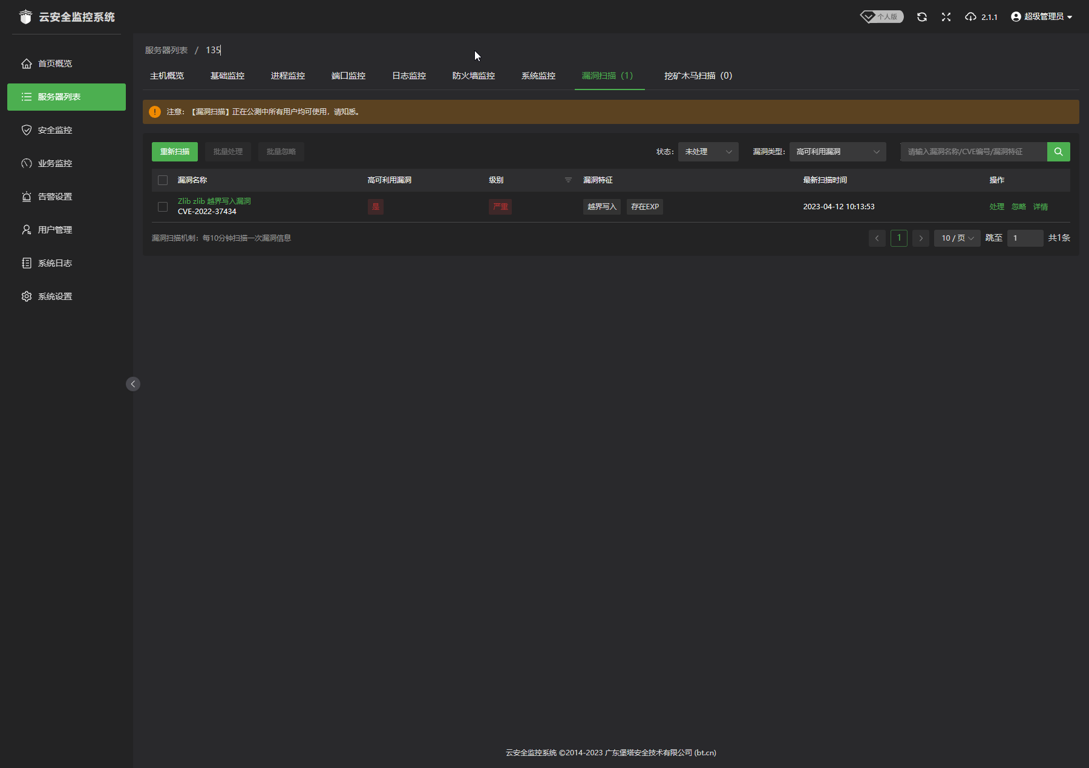Image resolution: width=1089 pixels, height=768 pixels.
Task: Tick the select-all checkbox in table header
Action: pos(163,180)
